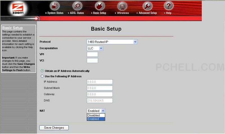The width and height of the screenshot is (225, 134).
Task: Click the Basic Setup plug icon
Action: [x=100, y=6]
